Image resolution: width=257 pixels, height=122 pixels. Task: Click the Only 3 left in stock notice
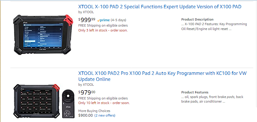[x=103, y=30]
